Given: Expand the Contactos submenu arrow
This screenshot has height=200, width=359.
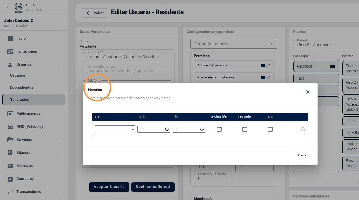Looking at the screenshot, I should click(59, 179).
